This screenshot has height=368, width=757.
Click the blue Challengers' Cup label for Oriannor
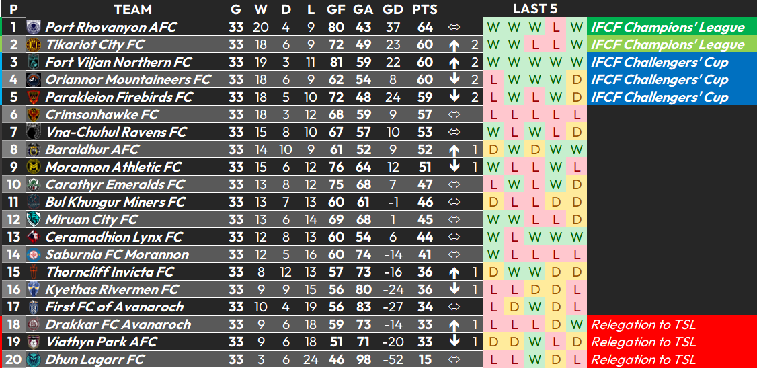[x=660, y=79]
